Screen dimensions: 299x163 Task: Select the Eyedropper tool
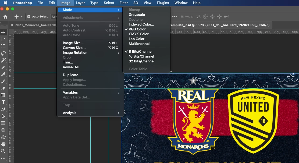point(3,74)
